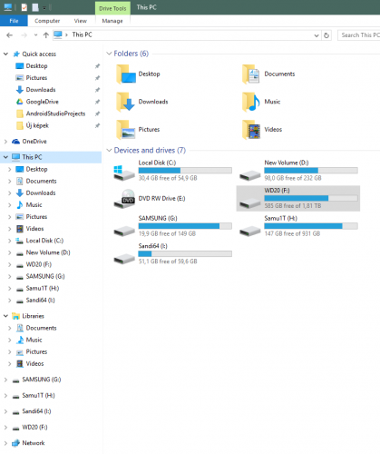Select the Samu1T (H:) drive icon
The height and width of the screenshot is (454, 380).
tap(249, 231)
